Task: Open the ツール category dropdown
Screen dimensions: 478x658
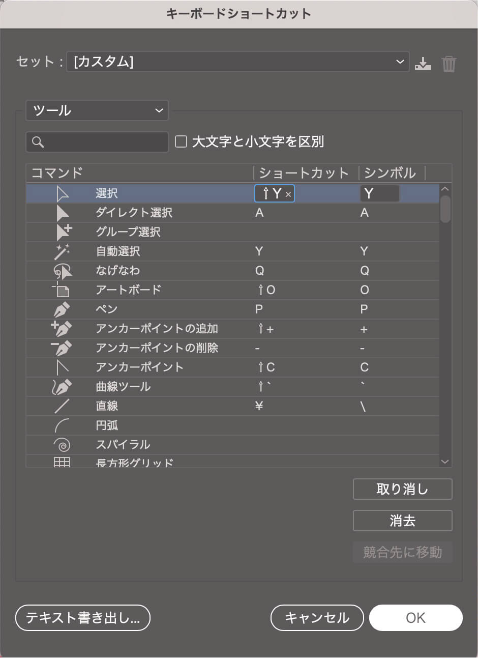Action: click(x=97, y=110)
